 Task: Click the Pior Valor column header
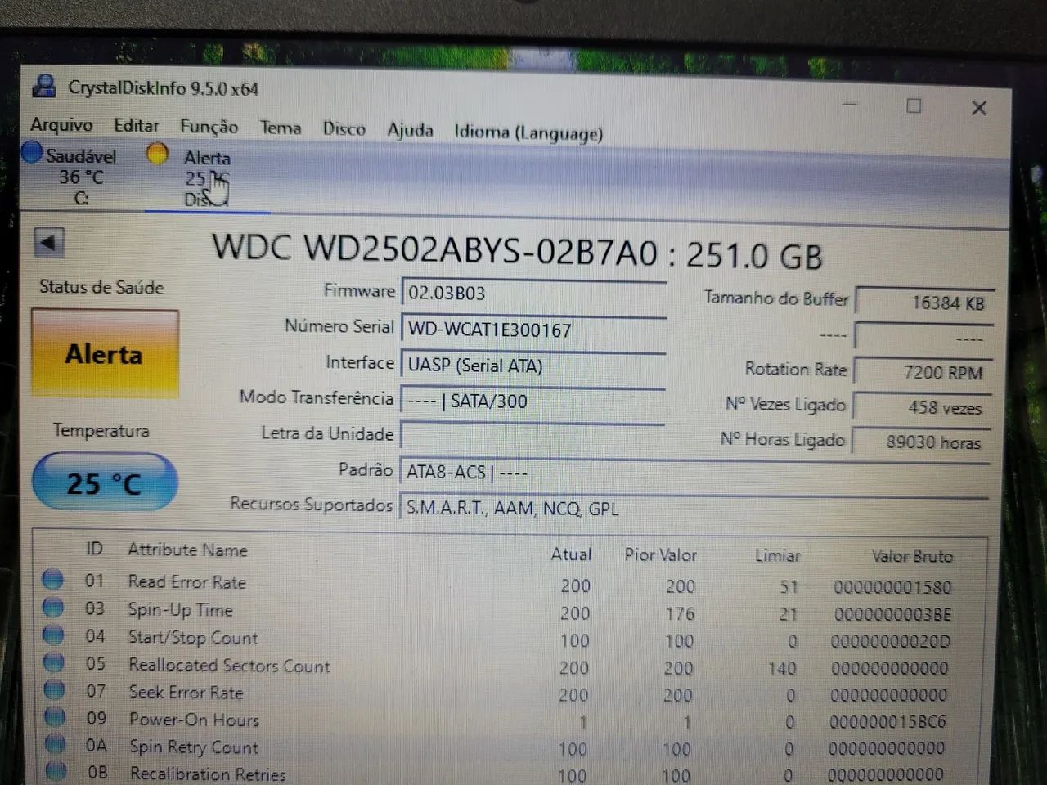coord(660,555)
